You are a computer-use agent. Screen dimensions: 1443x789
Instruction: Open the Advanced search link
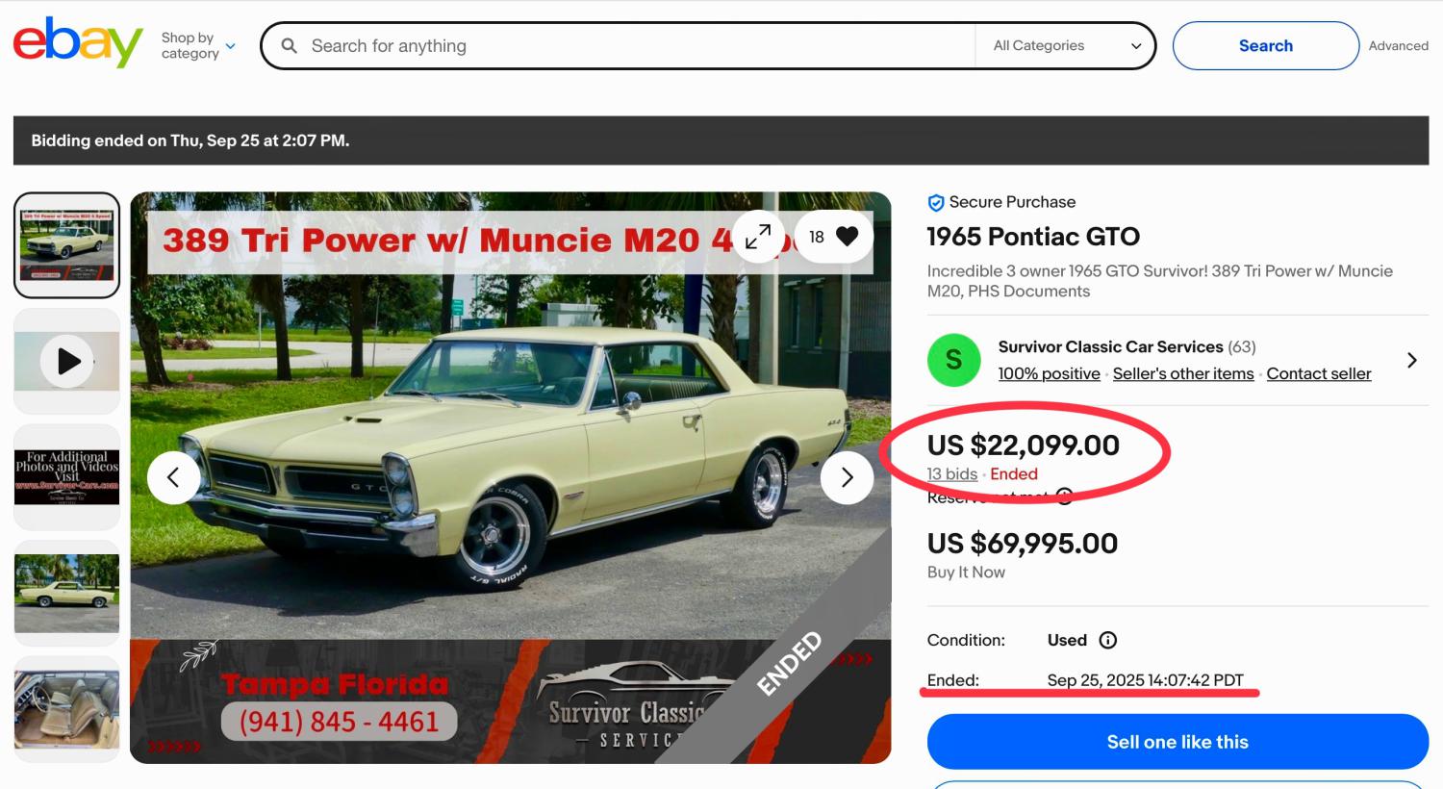pyautogui.click(x=1398, y=45)
